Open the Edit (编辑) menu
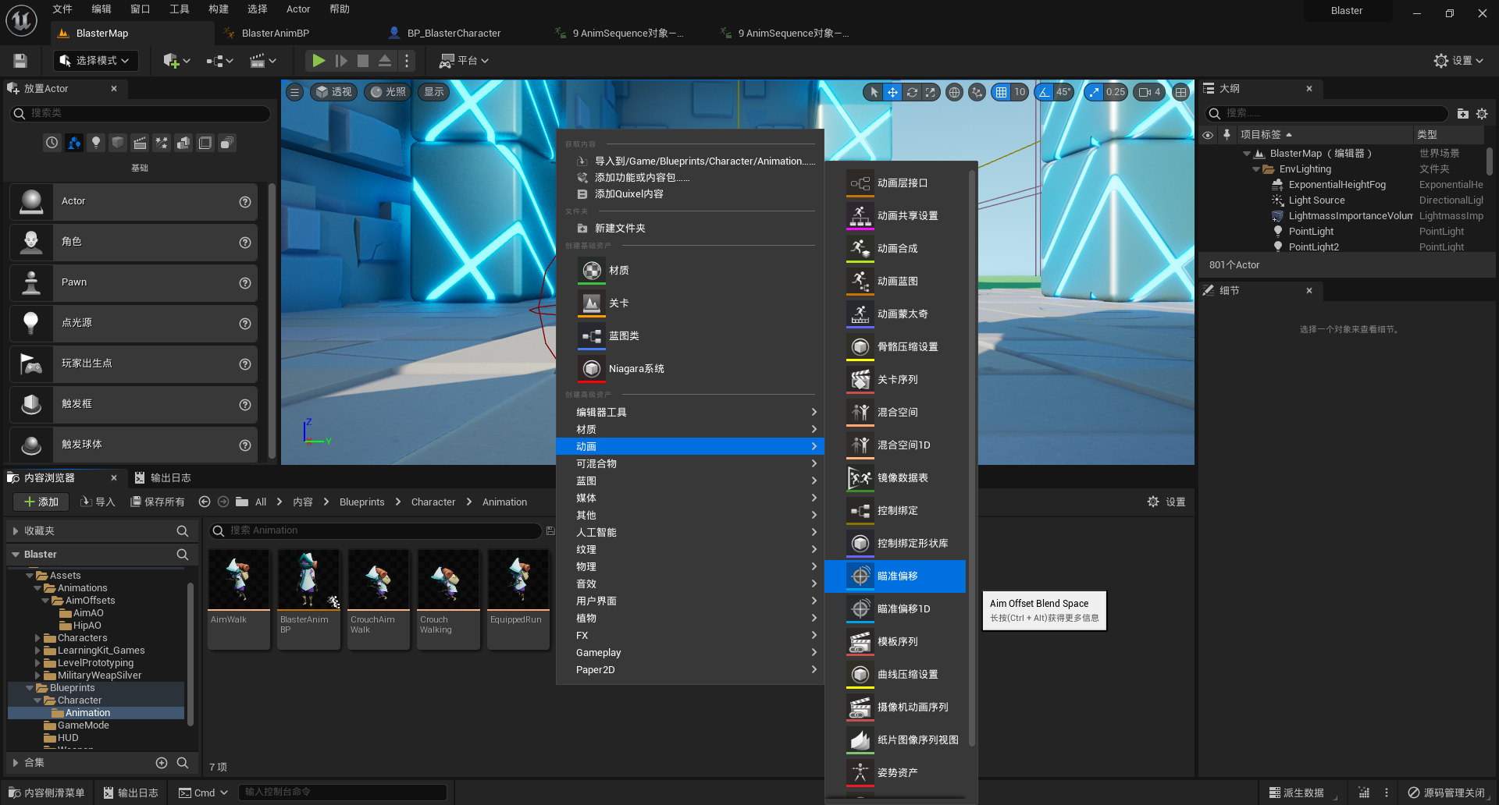Viewport: 1499px width, 805px height. (101, 9)
